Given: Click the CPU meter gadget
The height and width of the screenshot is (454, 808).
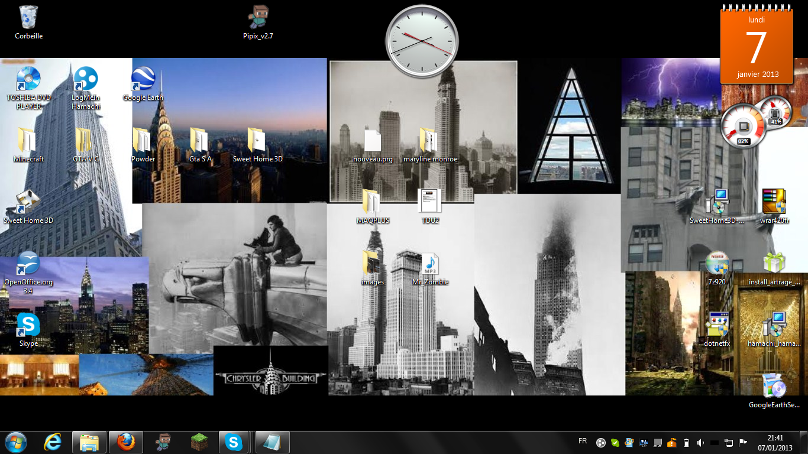Looking at the screenshot, I should (757, 122).
